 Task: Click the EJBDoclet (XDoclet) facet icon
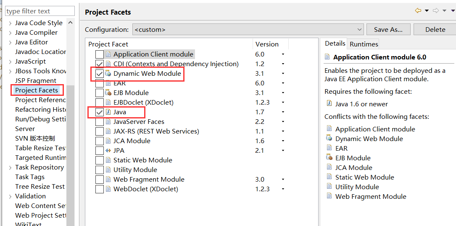(108, 102)
